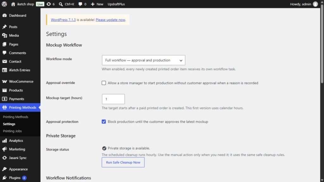Click the updates icon showing 6
Screen dimensions: 324x182
point(48,4)
